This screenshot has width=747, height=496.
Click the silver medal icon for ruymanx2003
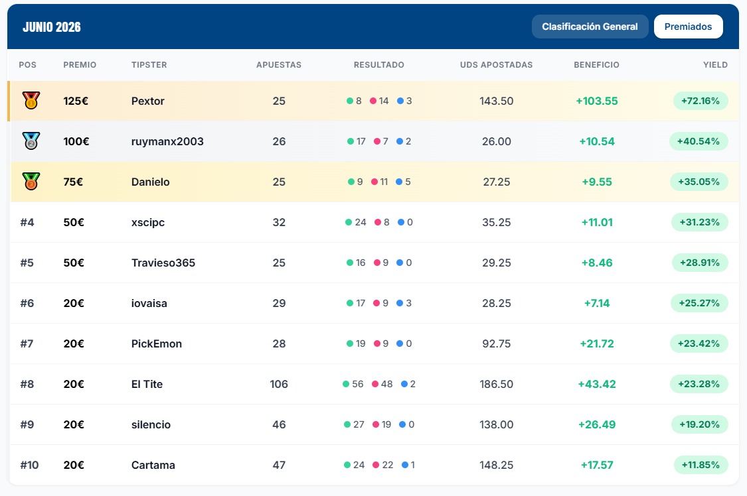click(31, 141)
